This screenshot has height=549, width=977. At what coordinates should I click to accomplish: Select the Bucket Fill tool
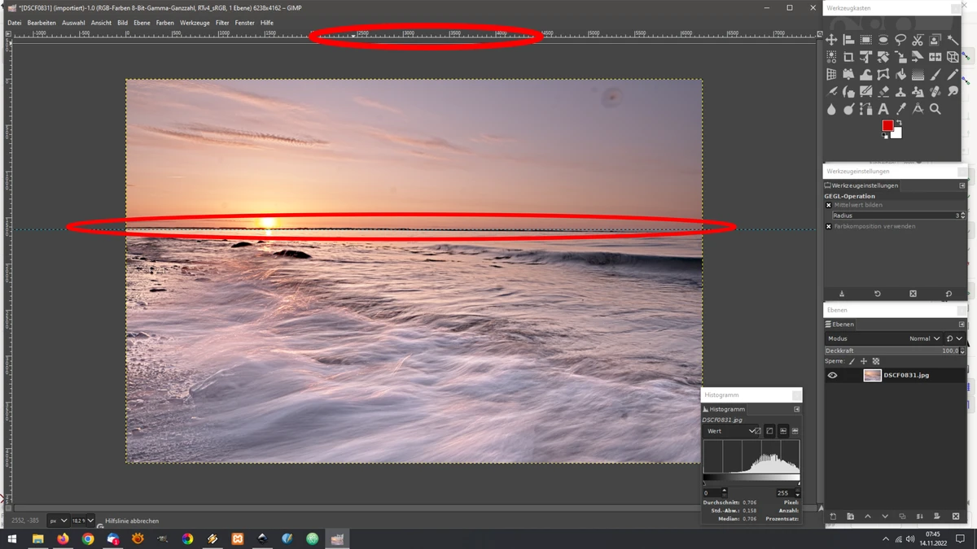tap(900, 74)
